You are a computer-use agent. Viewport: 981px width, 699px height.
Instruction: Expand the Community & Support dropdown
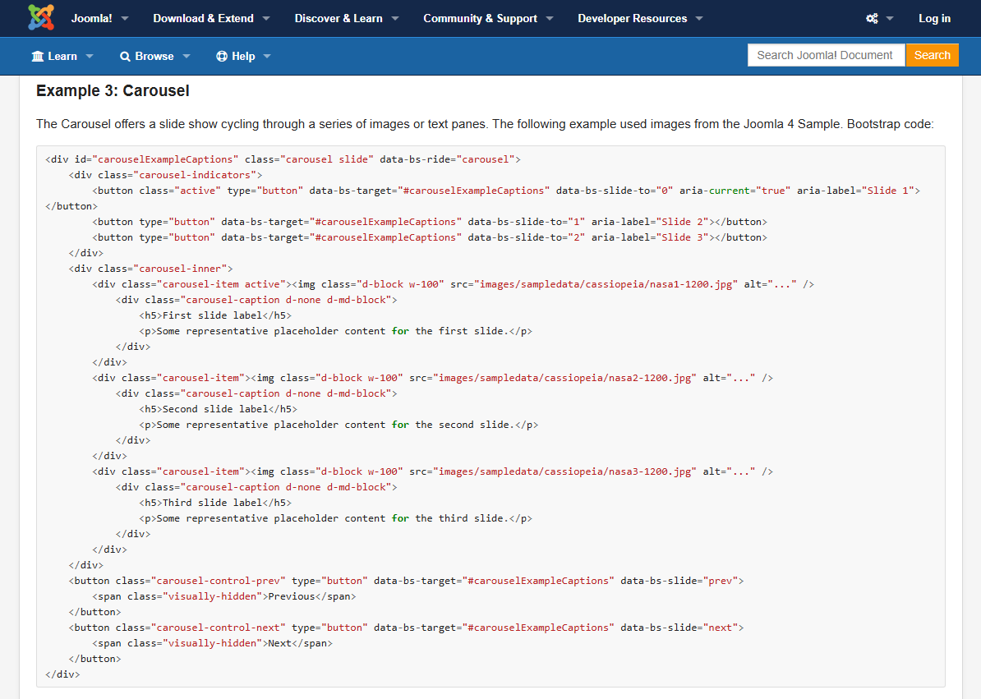coord(487,18)
